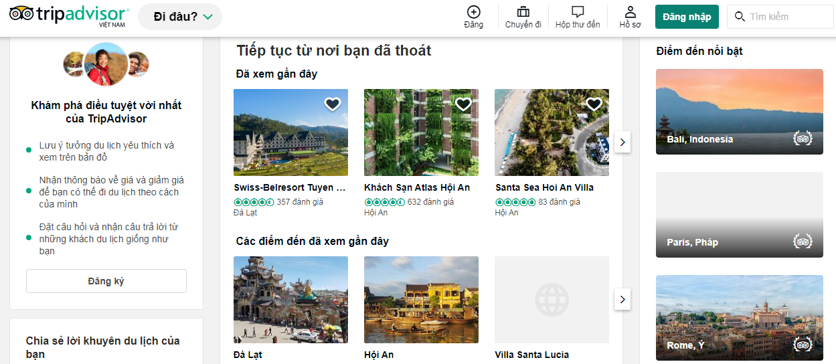
Task: Save Swiss-Belresort Tuyen Lam with heart icon
Action: coord(333,104)
